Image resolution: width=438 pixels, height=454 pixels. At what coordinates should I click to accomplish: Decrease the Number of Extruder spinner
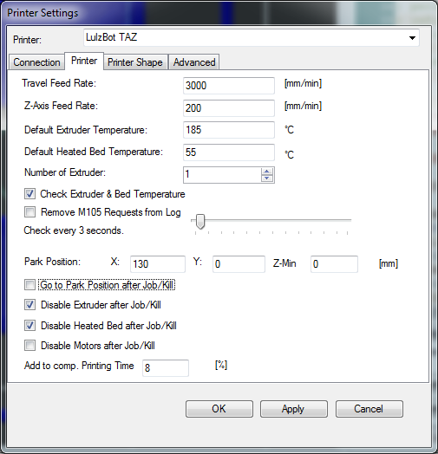pyautogui.click(x=266, y=178)
